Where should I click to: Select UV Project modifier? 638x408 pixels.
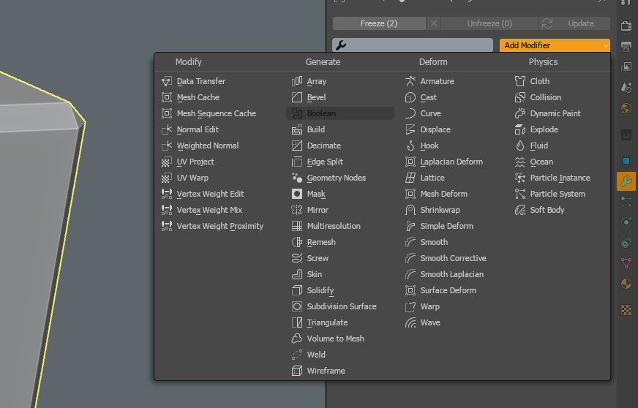195,162
